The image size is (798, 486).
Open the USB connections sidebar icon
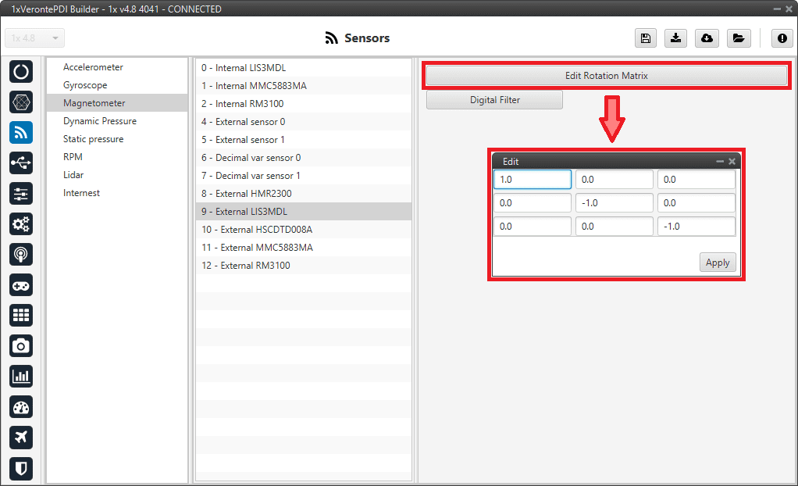[21, 163]
